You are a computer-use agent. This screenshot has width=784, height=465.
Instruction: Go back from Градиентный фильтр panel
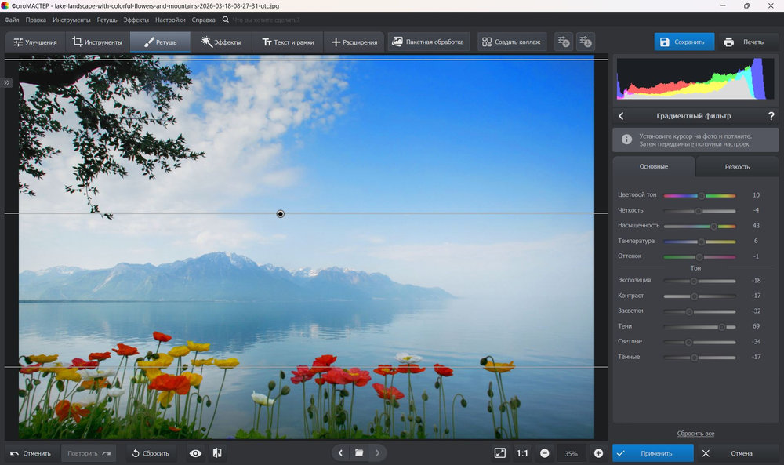[621, 116]
